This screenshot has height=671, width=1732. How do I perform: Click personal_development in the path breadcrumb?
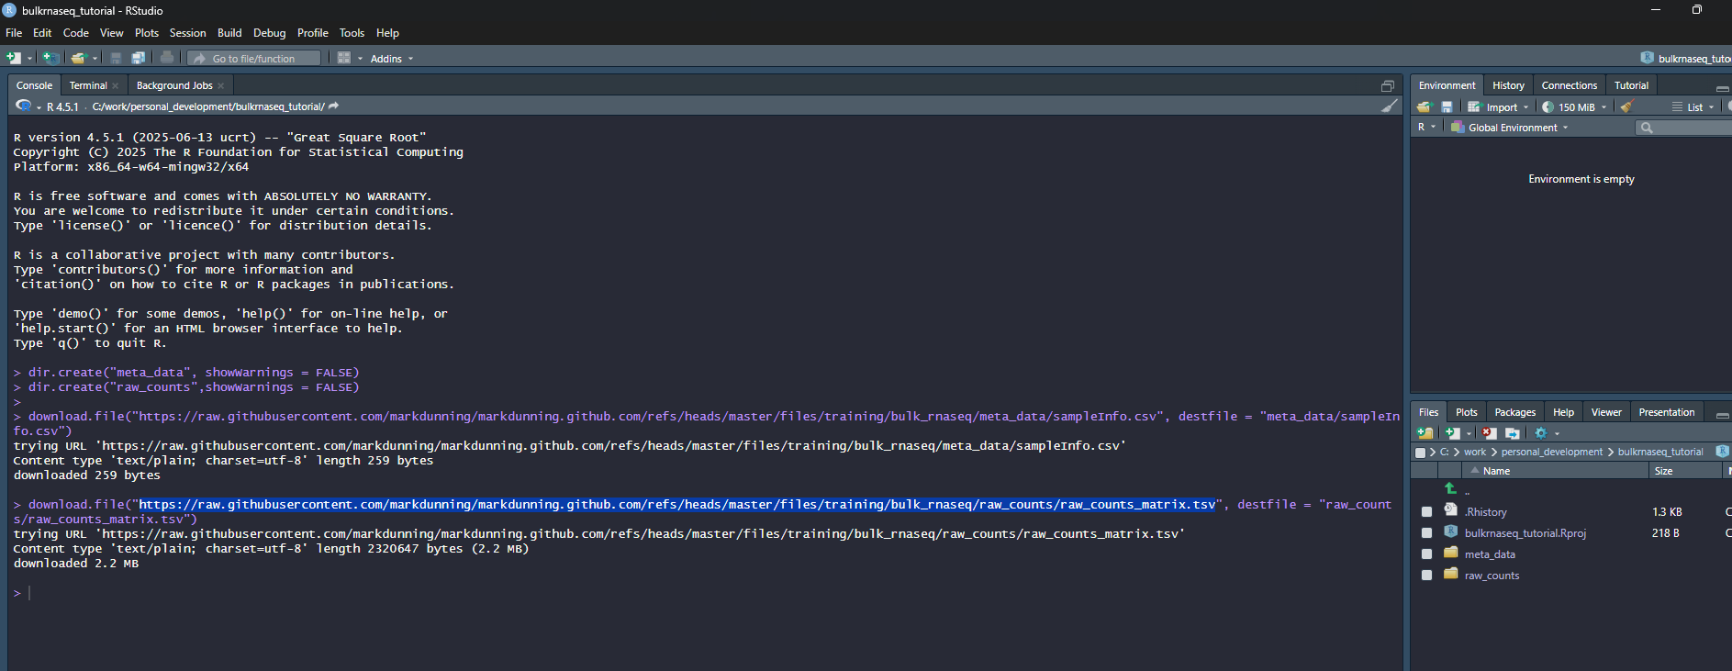1551,452
